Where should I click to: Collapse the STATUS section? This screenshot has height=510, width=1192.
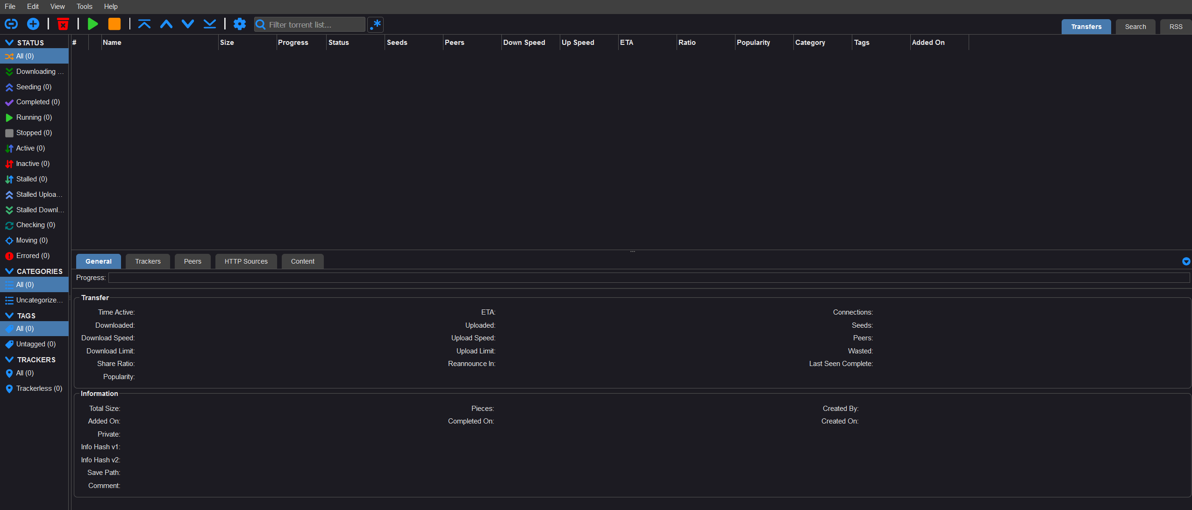(x=9, y=43)
